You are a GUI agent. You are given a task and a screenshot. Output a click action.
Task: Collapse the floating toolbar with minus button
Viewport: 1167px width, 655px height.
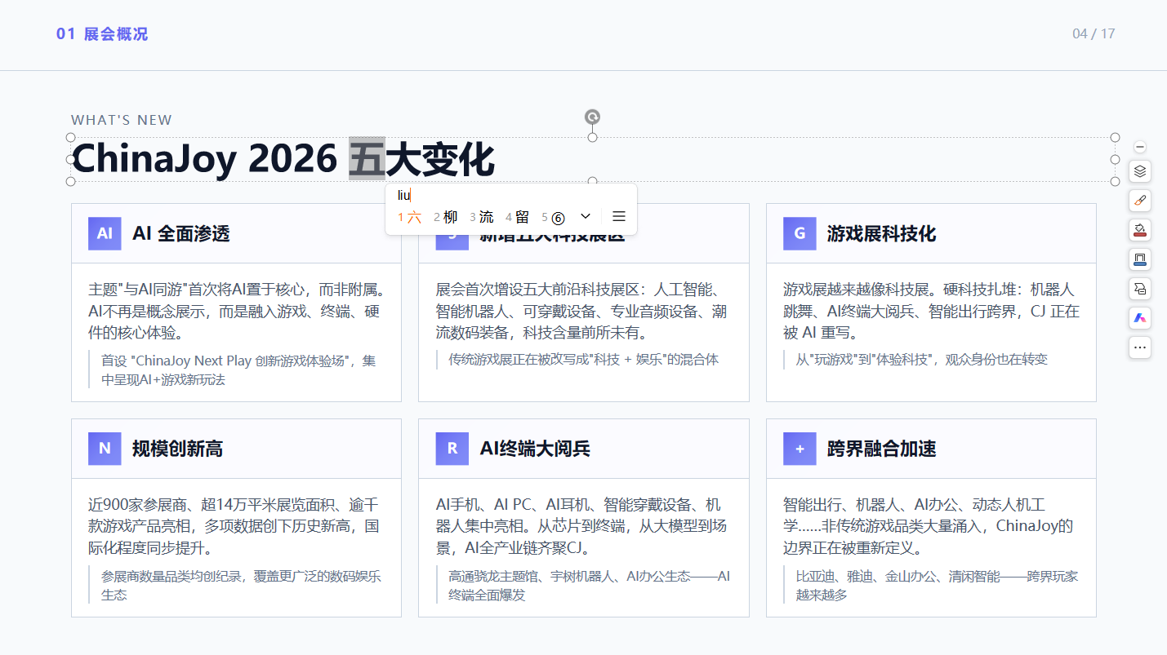click(x=1140, y=147)
